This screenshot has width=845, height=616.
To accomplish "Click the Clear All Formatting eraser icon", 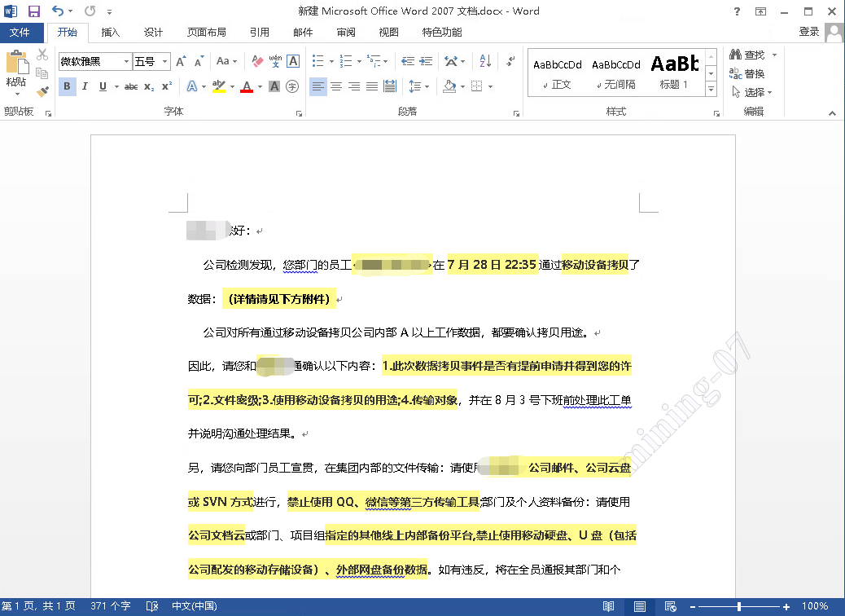I will click(256, 61).
